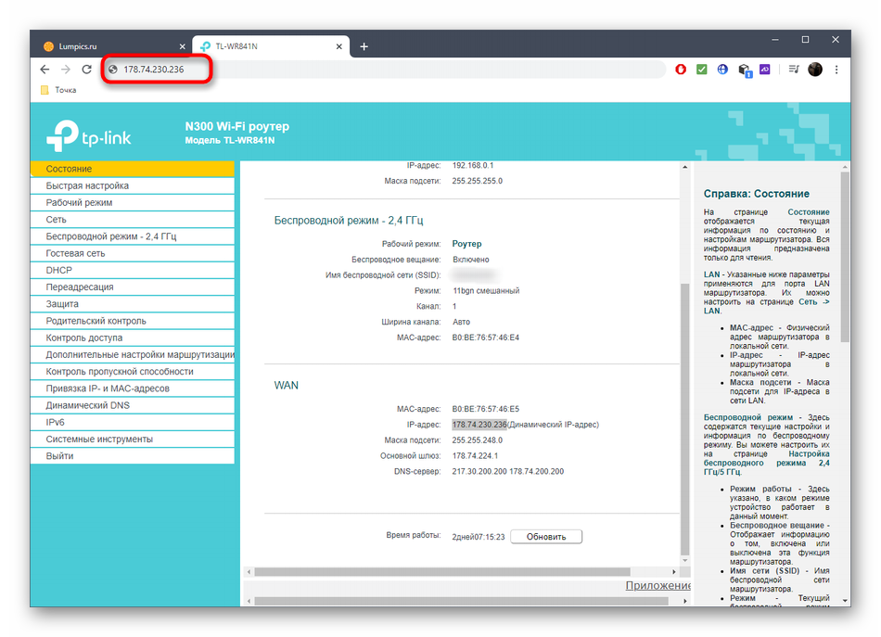Open Chrome's three-dot menu
Image resolution: width=881 pixels, height=637 pixels.
(x=836, y=70)
